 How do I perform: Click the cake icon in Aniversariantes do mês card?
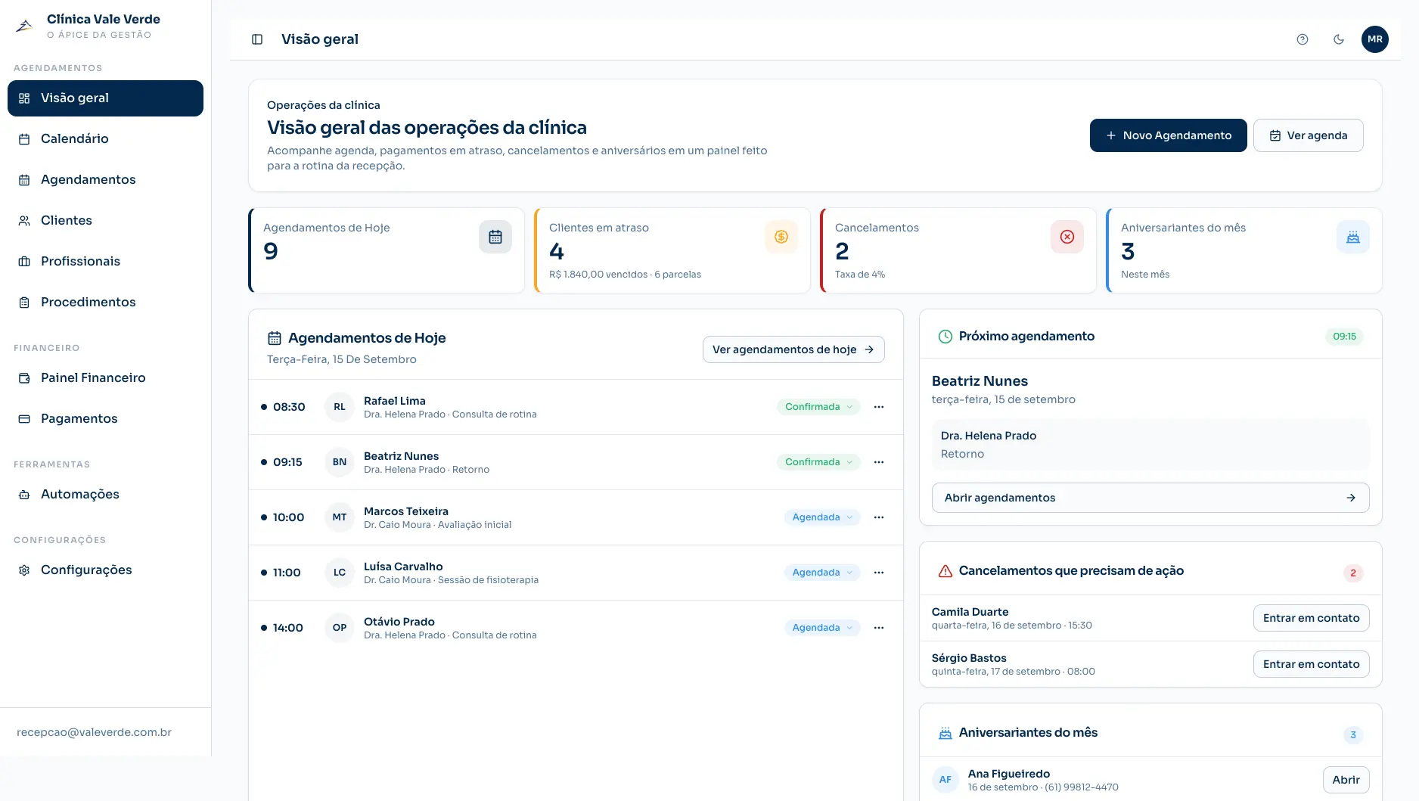tap(1353, 237)
